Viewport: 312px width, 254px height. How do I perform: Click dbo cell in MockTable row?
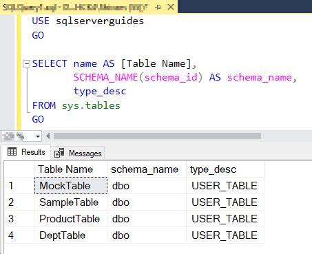[147, 186]
